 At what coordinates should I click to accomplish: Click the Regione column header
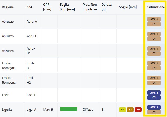pos(8,7)
